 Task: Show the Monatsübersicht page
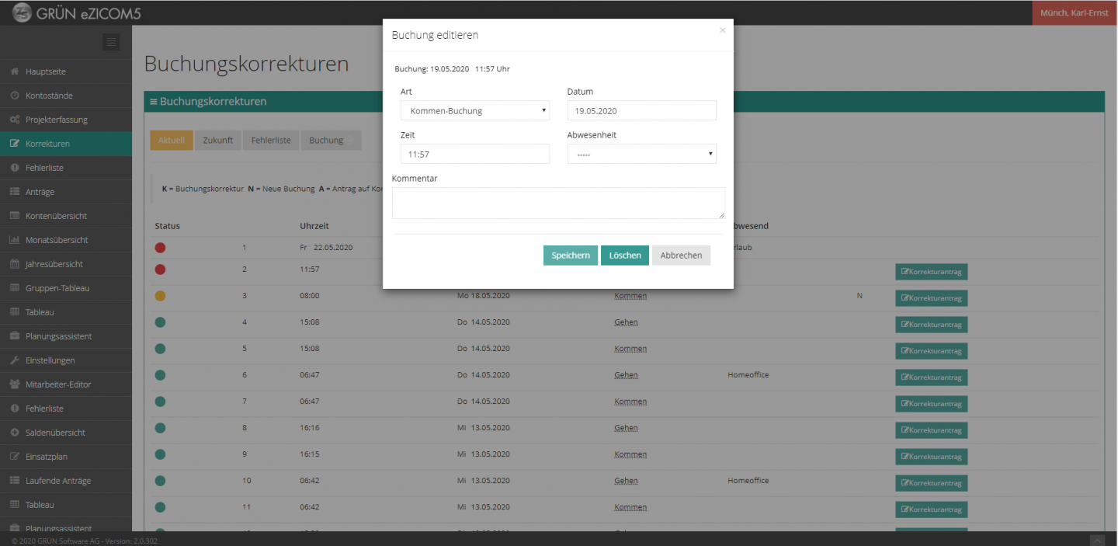(x=66, y=240)
